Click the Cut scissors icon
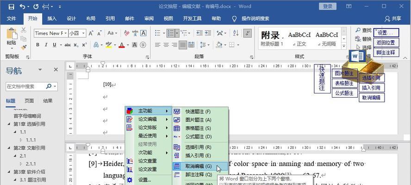 pyautogui.click(x=24, y=30)
